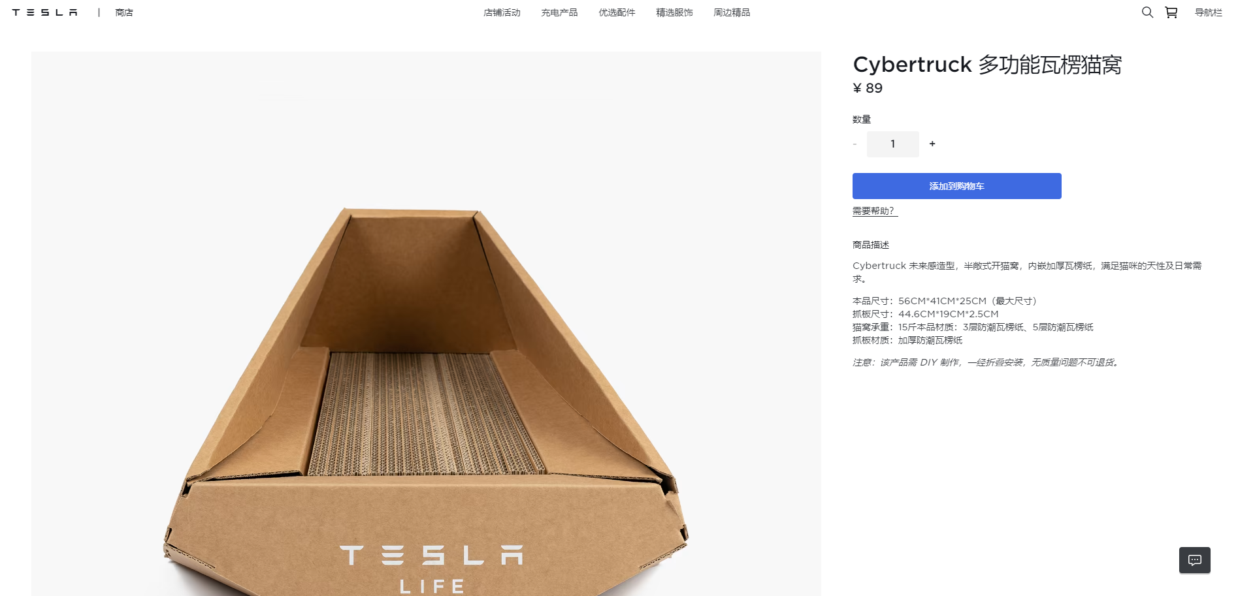Click the cardboard cat bed product image

[426, 392]
